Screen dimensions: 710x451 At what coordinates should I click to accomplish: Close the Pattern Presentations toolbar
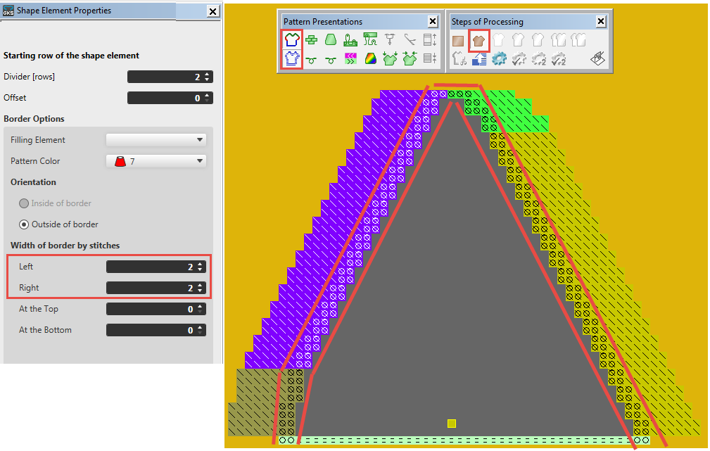433,22
